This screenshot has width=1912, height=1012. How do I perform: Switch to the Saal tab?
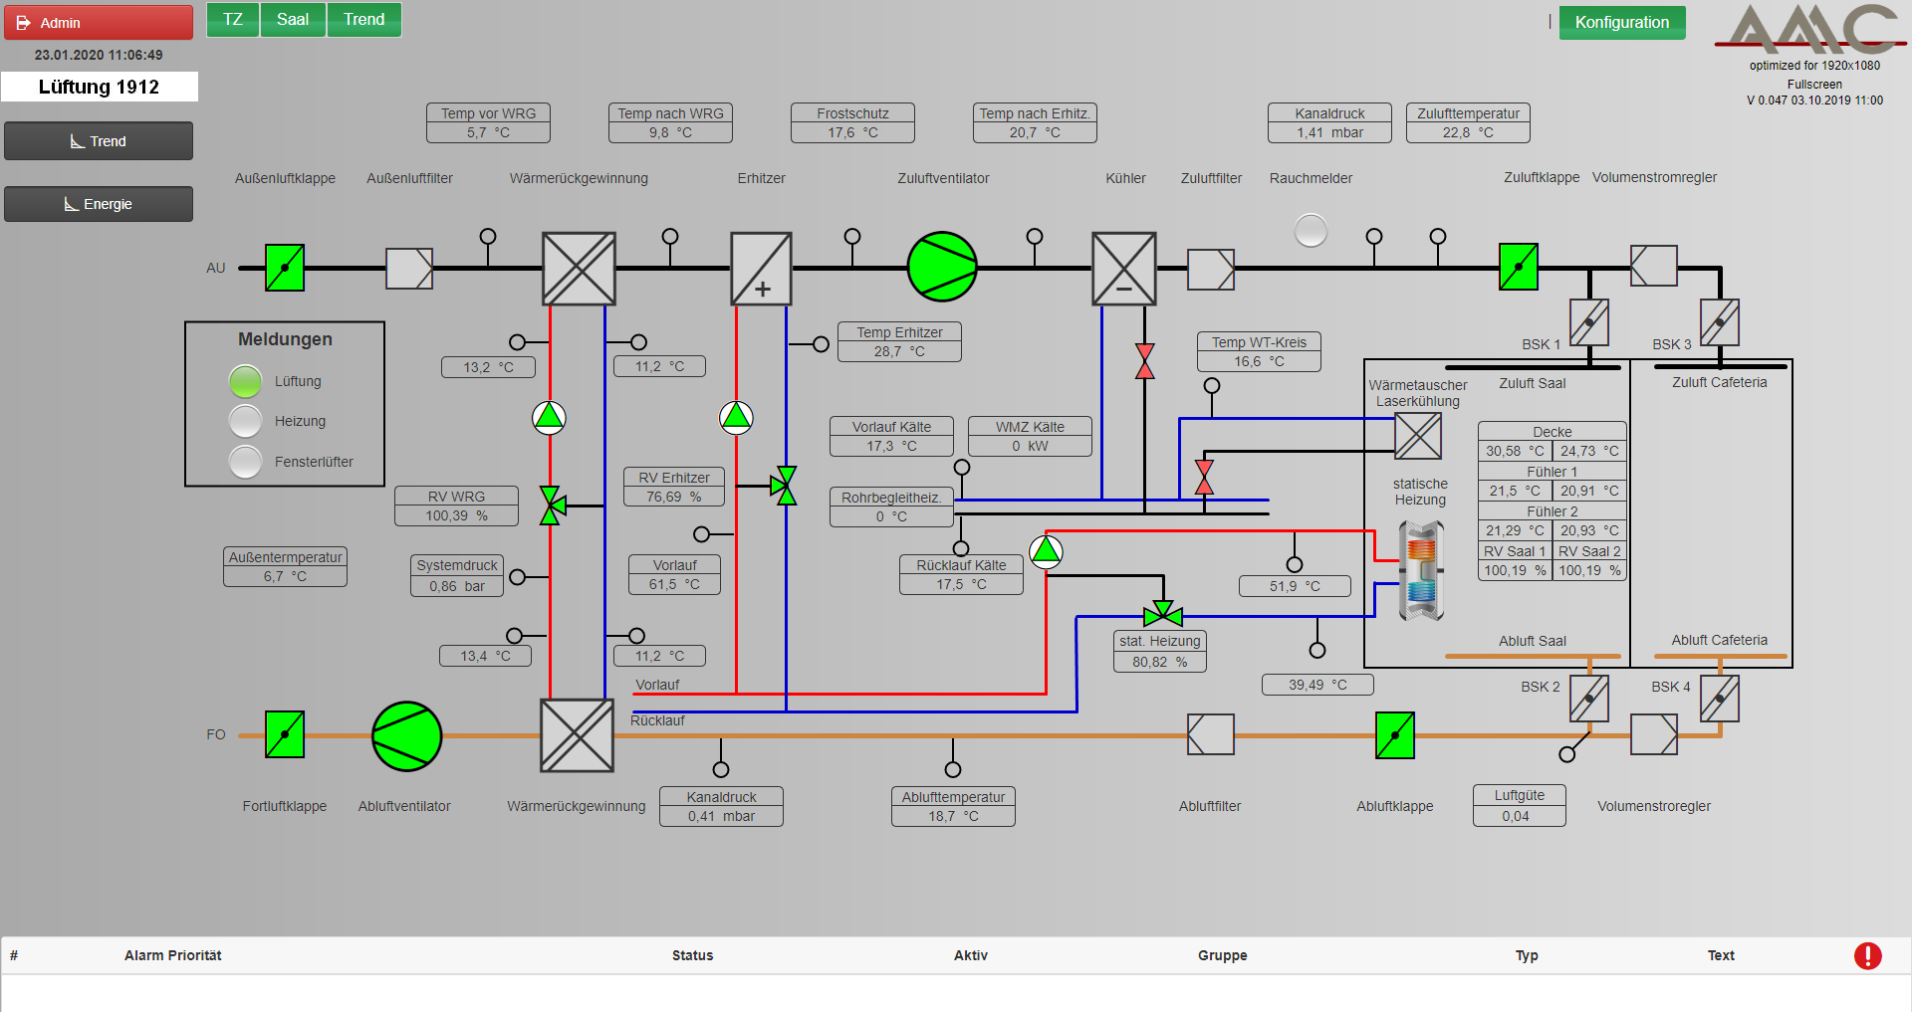(x=293, y=20)
